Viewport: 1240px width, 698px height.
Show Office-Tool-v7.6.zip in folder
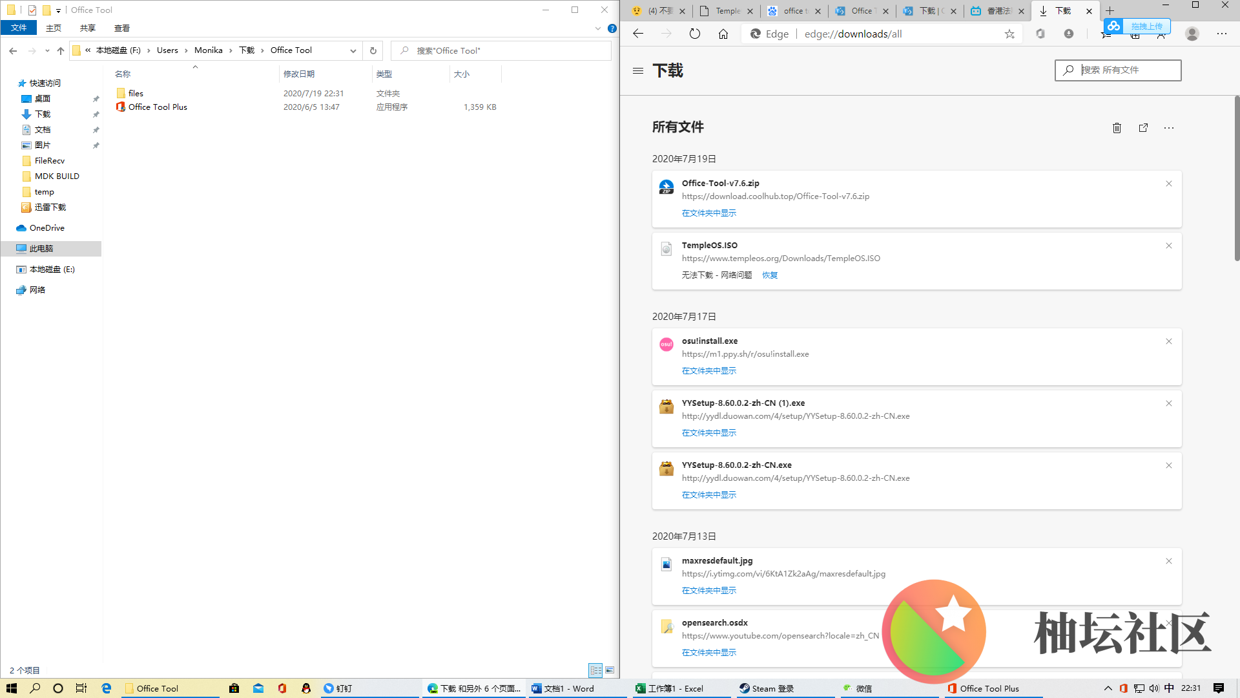click(x=708, y=213)
